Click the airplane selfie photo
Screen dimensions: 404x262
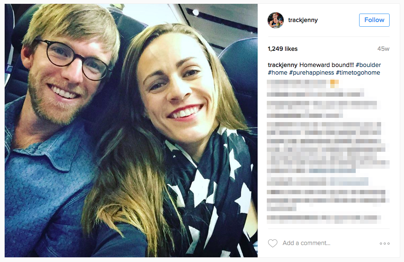pos(131,131)
